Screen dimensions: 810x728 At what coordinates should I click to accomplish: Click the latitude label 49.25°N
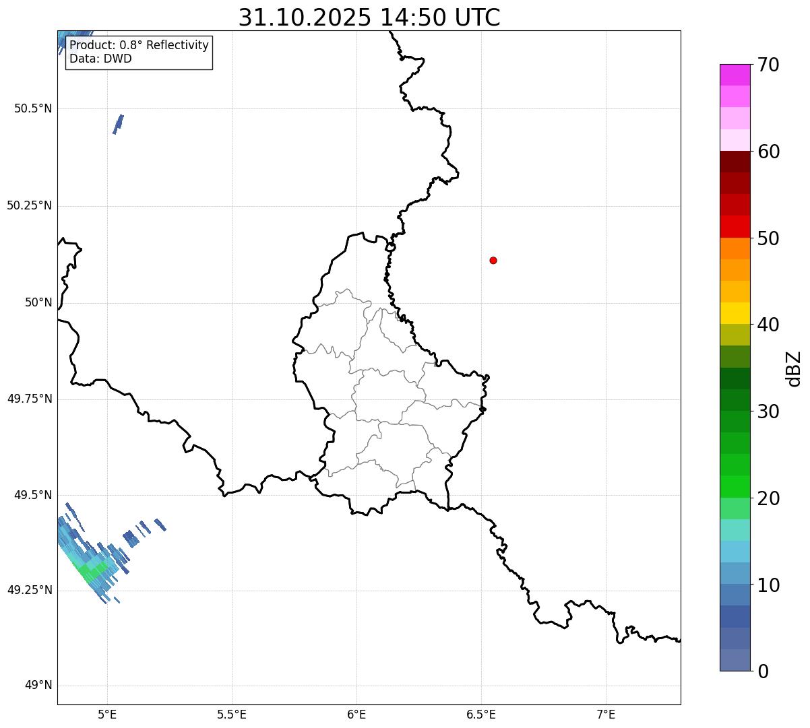(30, 590)
